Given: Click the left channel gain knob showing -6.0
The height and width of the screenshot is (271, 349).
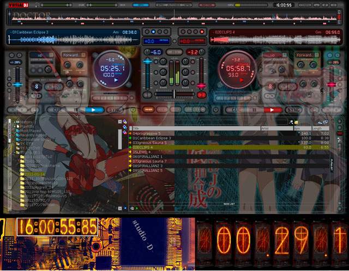Looking at the screenshot, I should 147,52.
